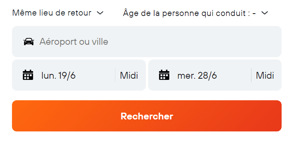Open the pickup date calendar icon
This screenshot has width=294, height=145.
coord(28,75)
